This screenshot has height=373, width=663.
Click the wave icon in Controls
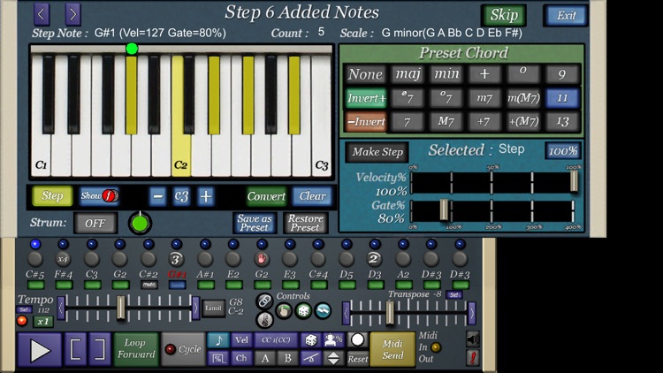[x=323, y=310]
